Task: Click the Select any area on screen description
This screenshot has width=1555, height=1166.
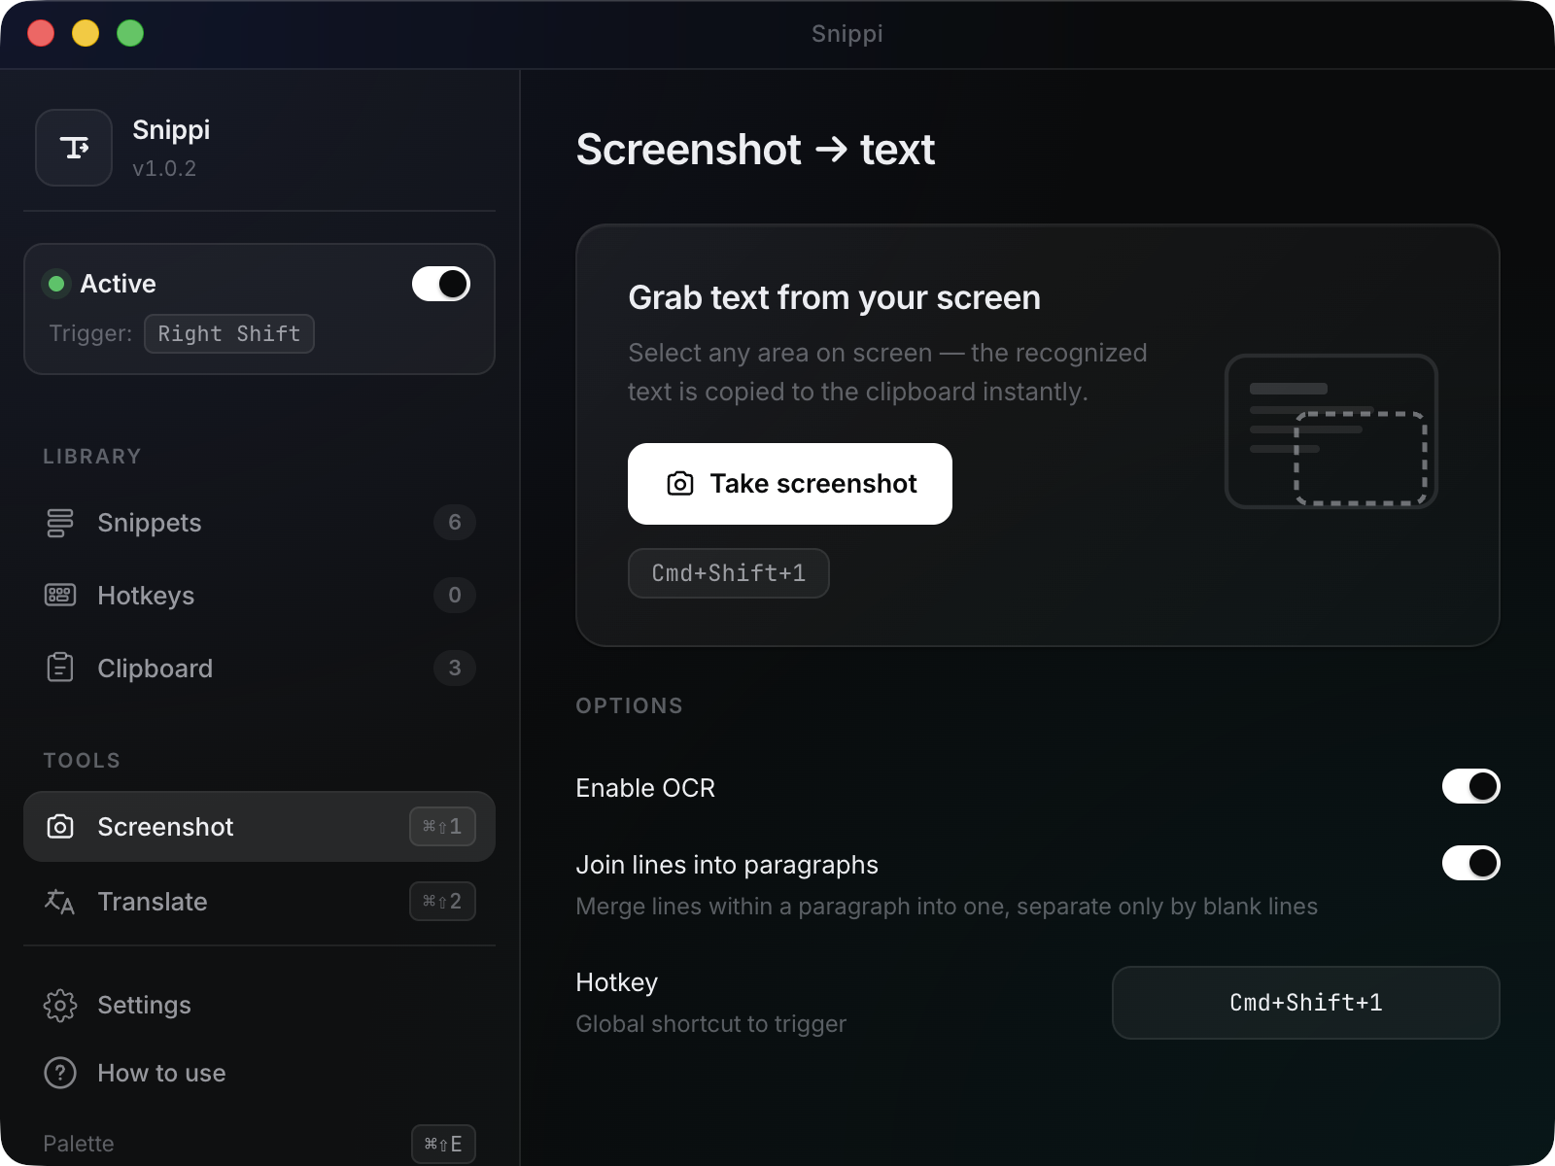Action: coord(887,372)
